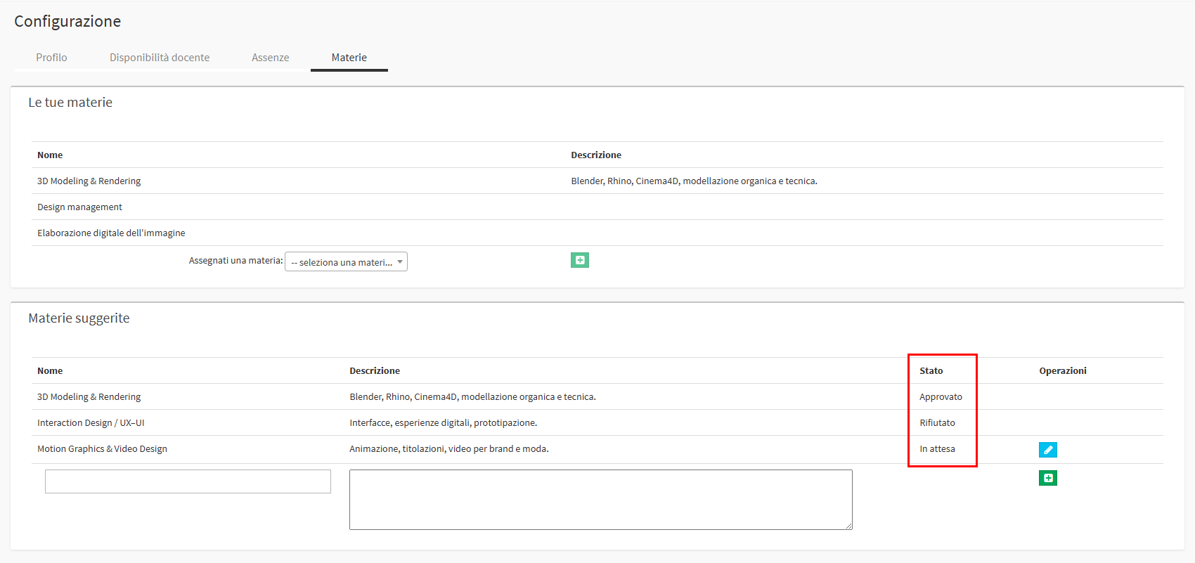Click the Motion Graphics & Video Design name

point(102,449)
